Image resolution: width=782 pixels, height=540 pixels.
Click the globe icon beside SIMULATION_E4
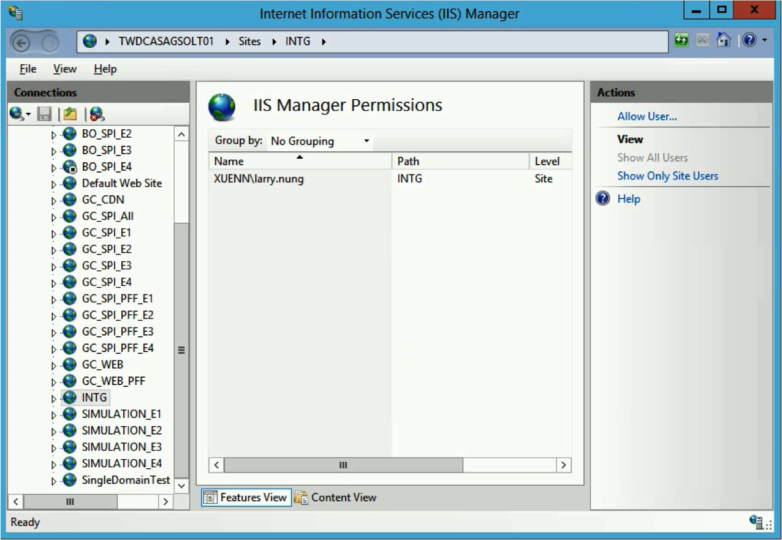(69, 464)
